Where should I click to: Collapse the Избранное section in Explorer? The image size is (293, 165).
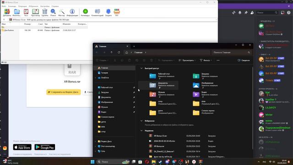tap(141, 121)
